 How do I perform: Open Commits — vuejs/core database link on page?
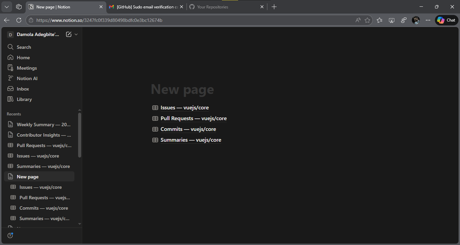point(188,129)
